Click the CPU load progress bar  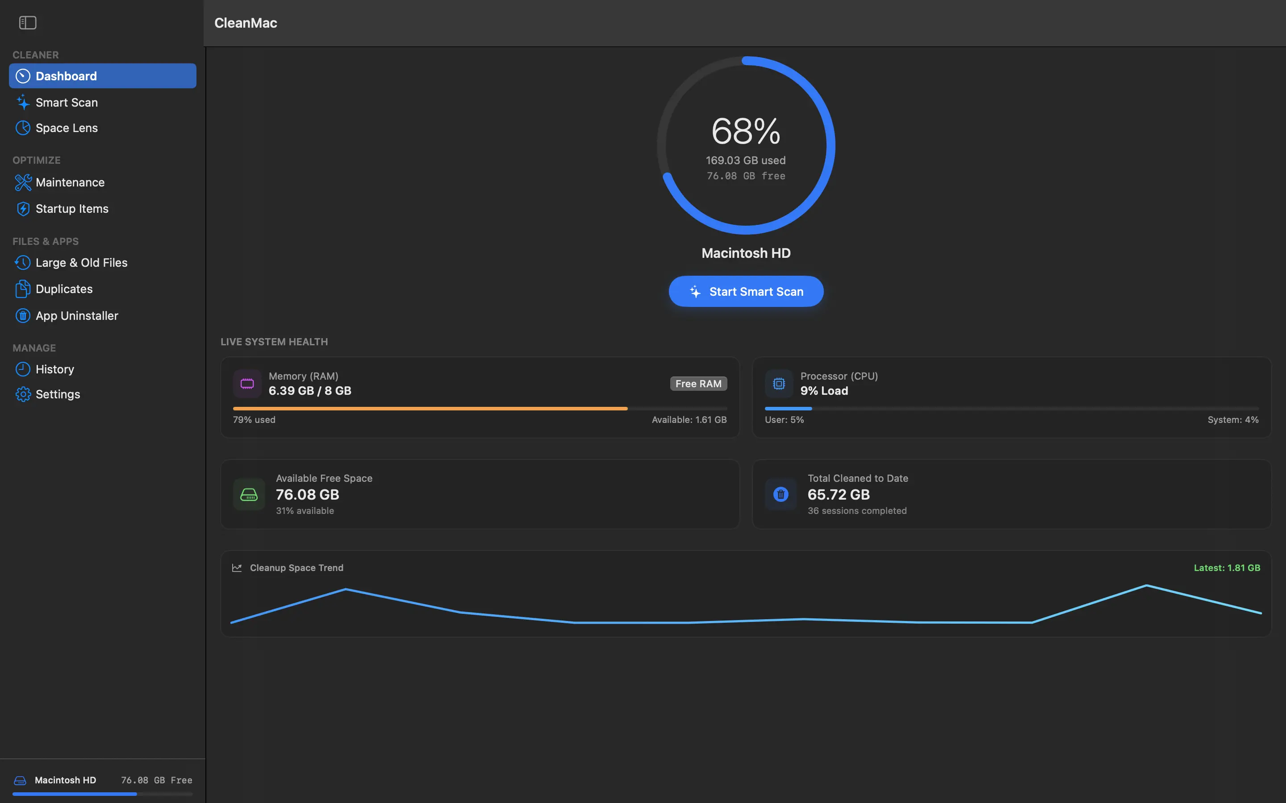(x=1012, y=408)
